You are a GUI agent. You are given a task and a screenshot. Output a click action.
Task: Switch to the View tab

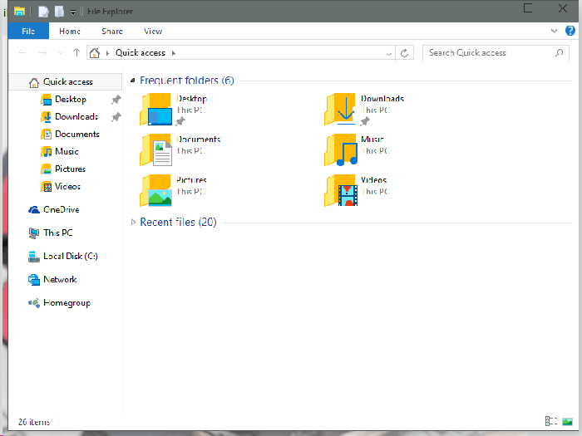pyautogui.click(x=153, y=32)
